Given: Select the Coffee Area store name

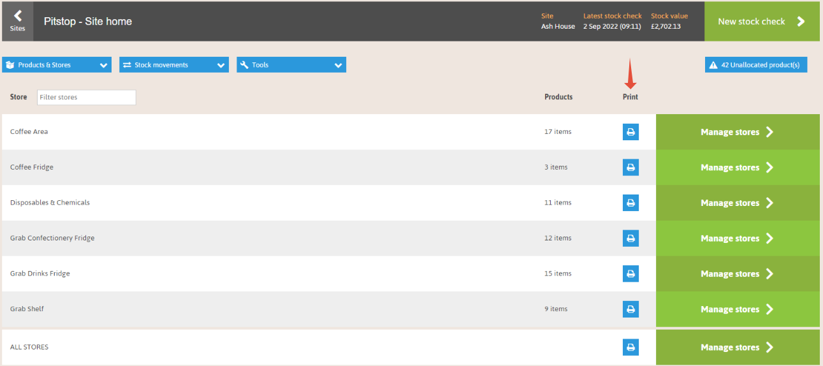Looking at the screenshot, I should click(29, 132).
